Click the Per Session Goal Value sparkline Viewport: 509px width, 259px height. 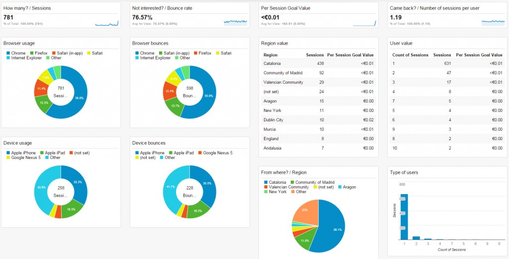364,23
